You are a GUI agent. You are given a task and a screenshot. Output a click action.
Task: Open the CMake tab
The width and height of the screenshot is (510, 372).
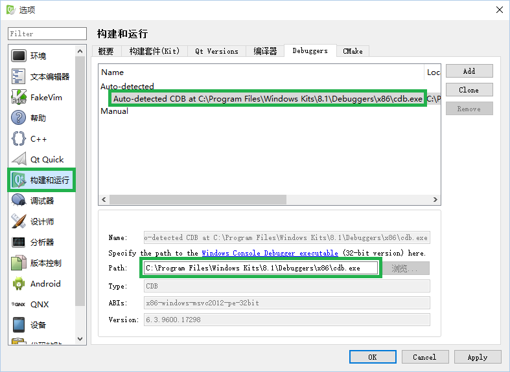[353, 51]
